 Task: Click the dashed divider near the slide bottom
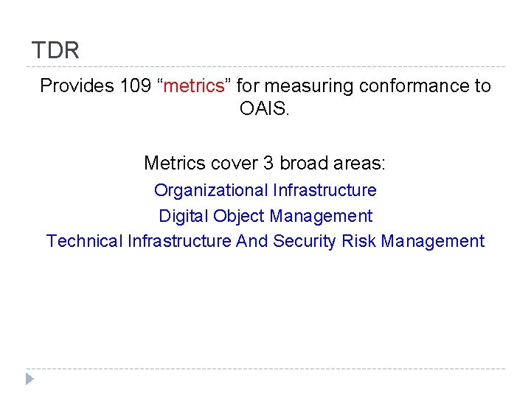(265, 369)
